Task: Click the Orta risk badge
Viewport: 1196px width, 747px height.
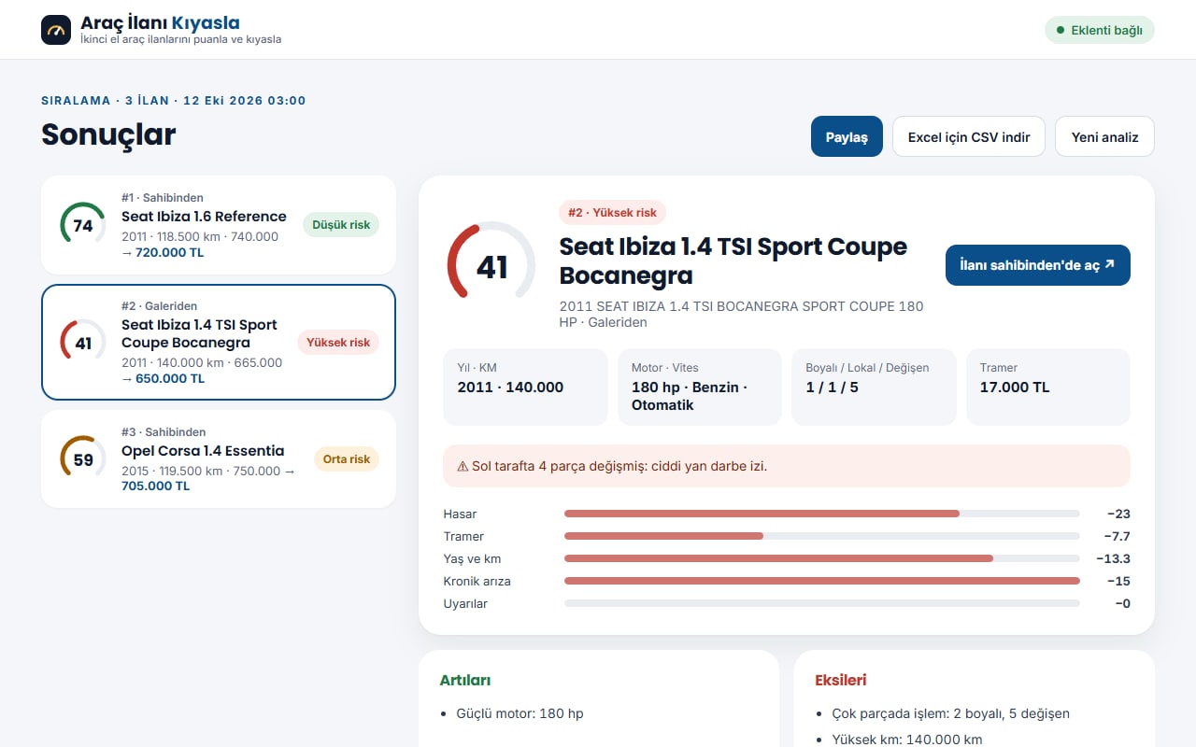Action: [x=347, y=459]
